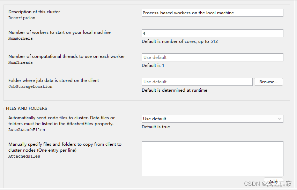Focus the NumWorkers field containing 4
Viewport: 297px width, 190px height.
pos(212,33)
